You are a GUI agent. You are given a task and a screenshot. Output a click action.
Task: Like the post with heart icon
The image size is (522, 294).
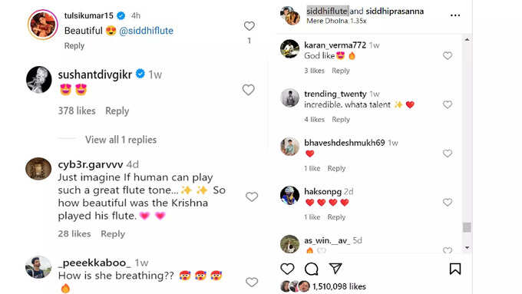tap(287, 269)
